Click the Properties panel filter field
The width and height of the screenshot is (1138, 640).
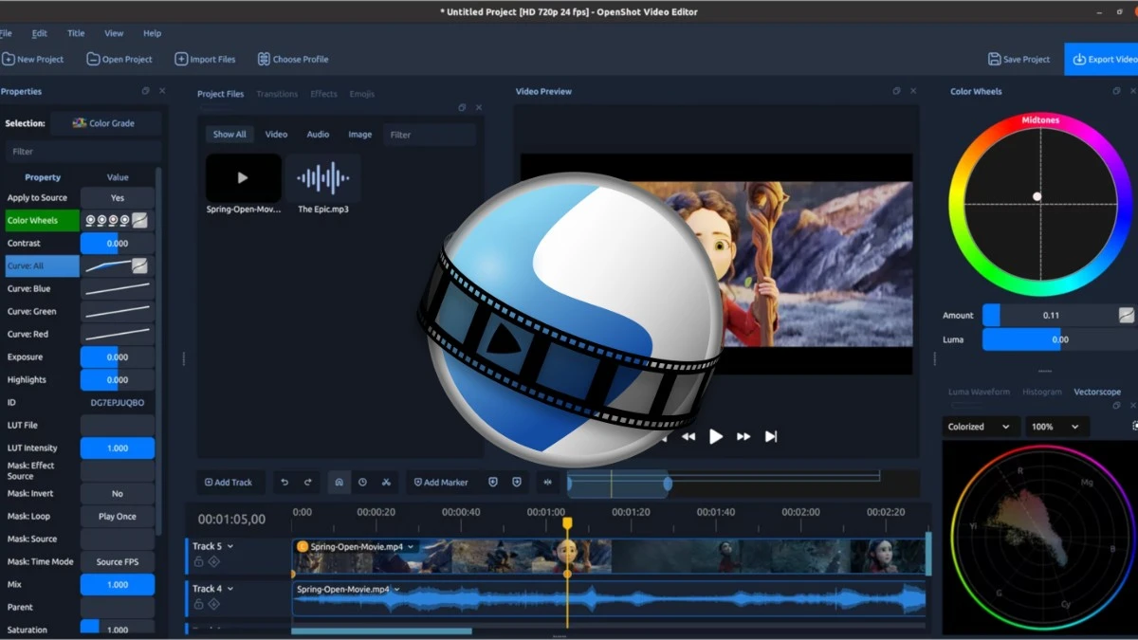click(83, 152)
